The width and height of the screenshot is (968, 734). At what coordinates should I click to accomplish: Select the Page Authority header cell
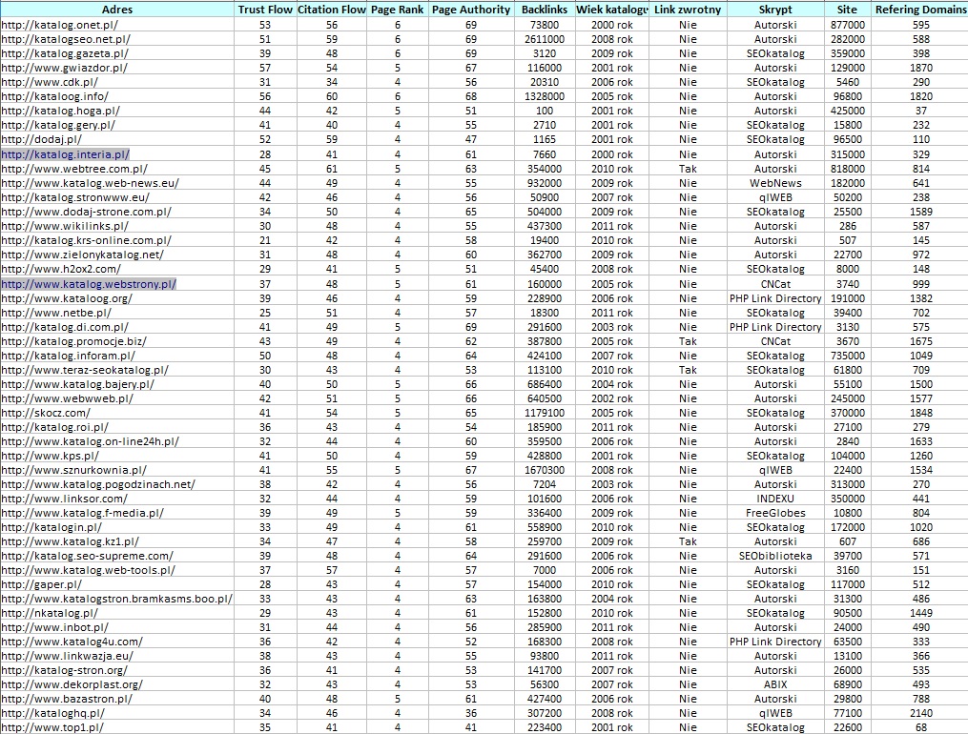[x=471, y=9]
